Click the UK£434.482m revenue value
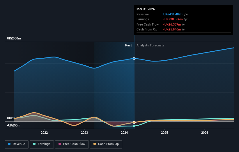239x152 pixels. click(x=173, y=14)
